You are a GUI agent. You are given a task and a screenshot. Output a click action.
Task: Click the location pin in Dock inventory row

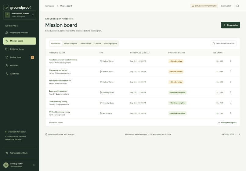(101, 103)
